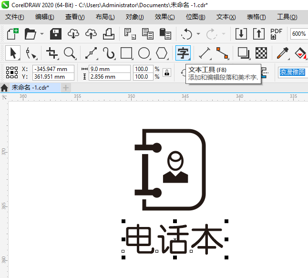Create a new document via toolbar icon
Screen dimensions: 308x278
(13, 34)
